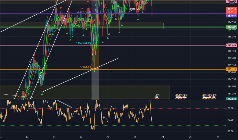Image resolution: width=238 pixels, height=140 pixels.
Task: Click the 1867.50 price scale value
Action: pos(232,22)
